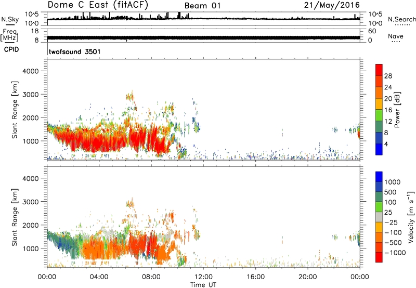Click the "100" value on the velocity colorbar
The width and height of the screenshot is (416, 288).
coord(391,202)
